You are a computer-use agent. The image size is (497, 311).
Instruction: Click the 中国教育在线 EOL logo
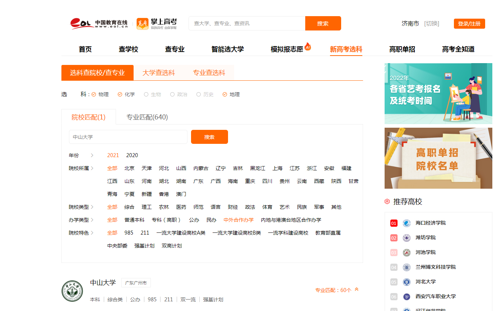pyautogui.click(x=97, y=23)
